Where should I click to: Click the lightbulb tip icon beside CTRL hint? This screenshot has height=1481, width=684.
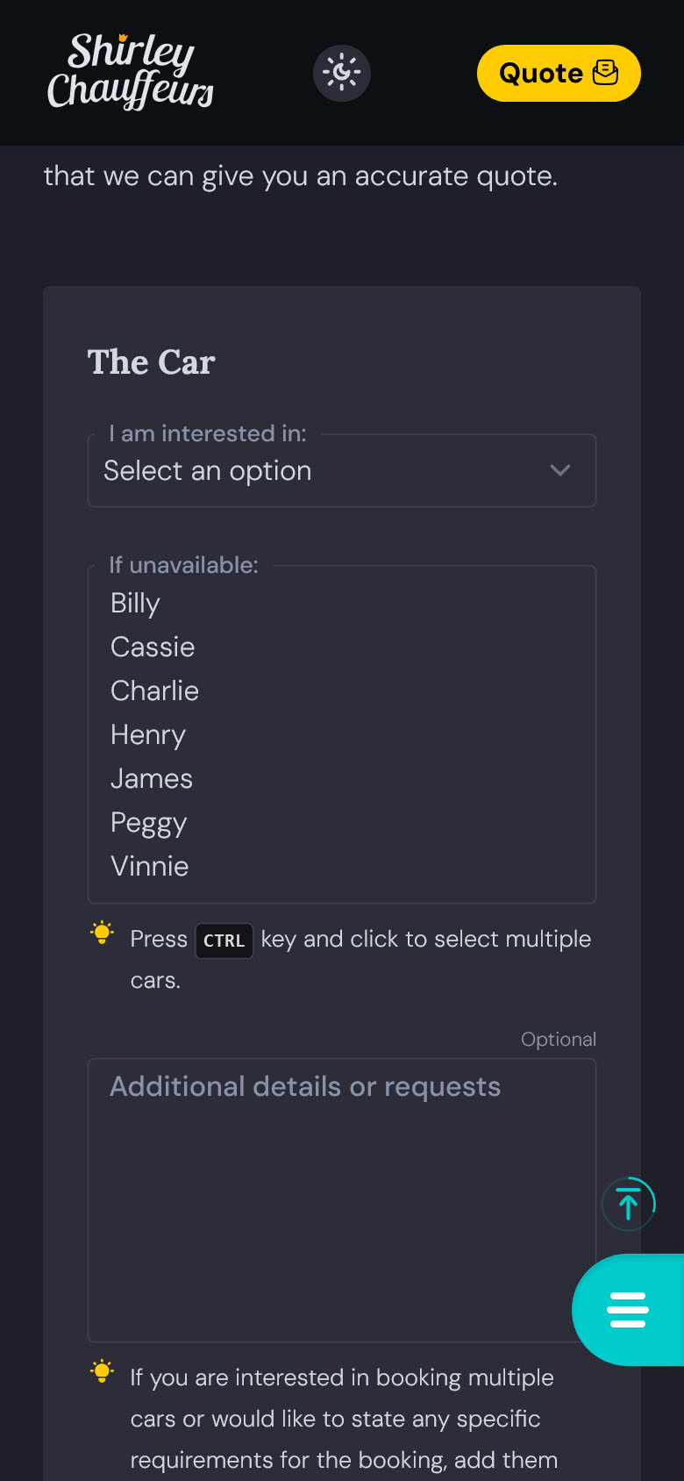tap(103, 933)
